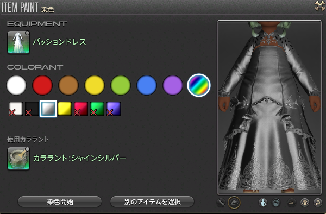Click the シャインシルバー dye pot icon

[x=18, y=159]
